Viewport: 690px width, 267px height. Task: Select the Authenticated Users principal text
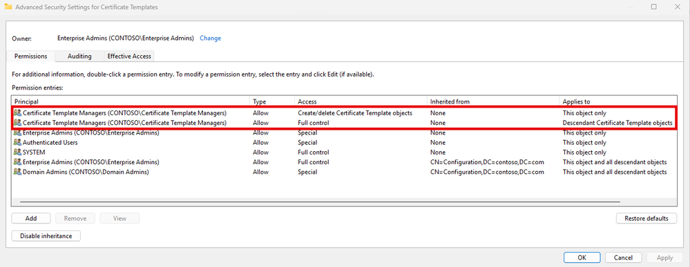50,143
